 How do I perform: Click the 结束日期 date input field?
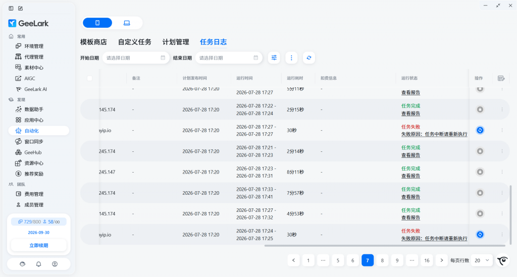pyautogui.click(x=229, y=58)
